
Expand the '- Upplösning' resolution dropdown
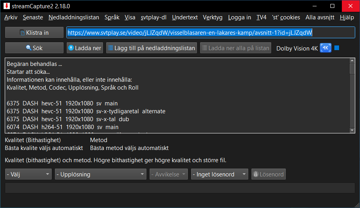101,174
